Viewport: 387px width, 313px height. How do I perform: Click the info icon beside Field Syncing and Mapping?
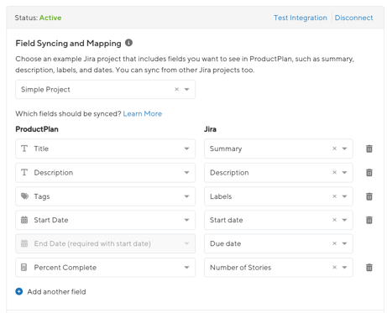coord(128,43)
